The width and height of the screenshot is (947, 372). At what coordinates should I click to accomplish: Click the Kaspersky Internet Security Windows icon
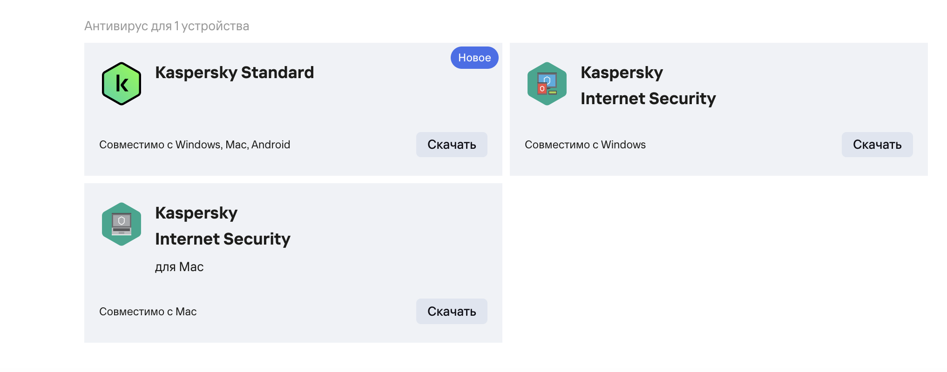coord(547,84)
